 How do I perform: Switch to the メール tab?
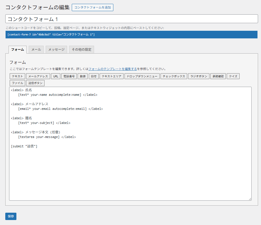pyautogui.click(x=36, y=50)
